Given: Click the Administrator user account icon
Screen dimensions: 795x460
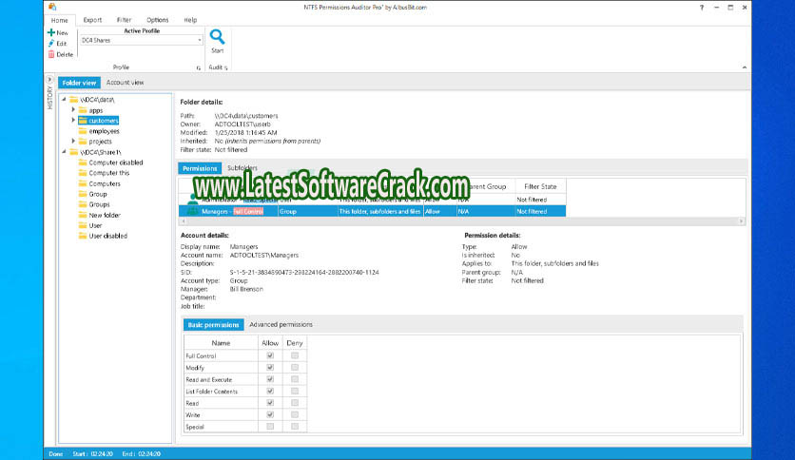Looking at the screenshot, I should [x=193, y=199].
